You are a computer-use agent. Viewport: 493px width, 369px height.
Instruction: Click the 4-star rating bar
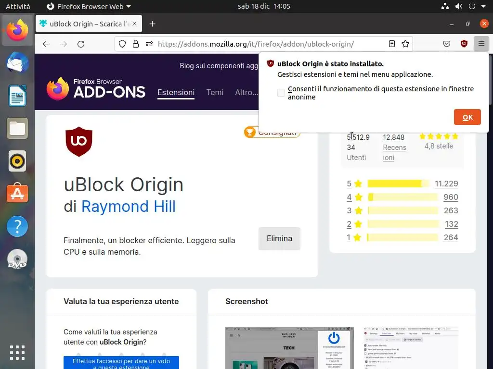coord(402,197)
